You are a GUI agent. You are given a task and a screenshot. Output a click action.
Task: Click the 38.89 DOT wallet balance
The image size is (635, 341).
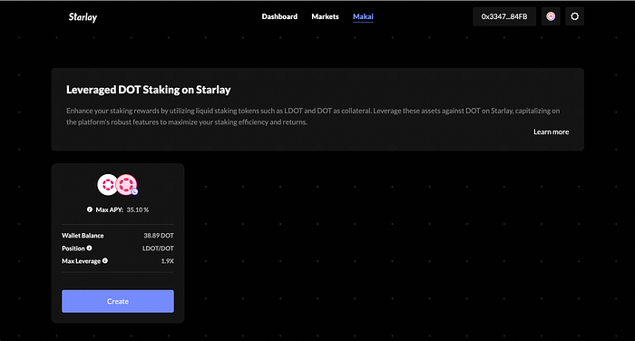point(159,235)
